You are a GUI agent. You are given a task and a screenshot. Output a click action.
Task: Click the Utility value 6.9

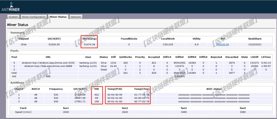[196, 44]
